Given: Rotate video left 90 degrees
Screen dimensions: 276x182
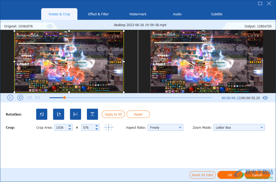Looking at the screenshot, I should click(x=42, y=114).
